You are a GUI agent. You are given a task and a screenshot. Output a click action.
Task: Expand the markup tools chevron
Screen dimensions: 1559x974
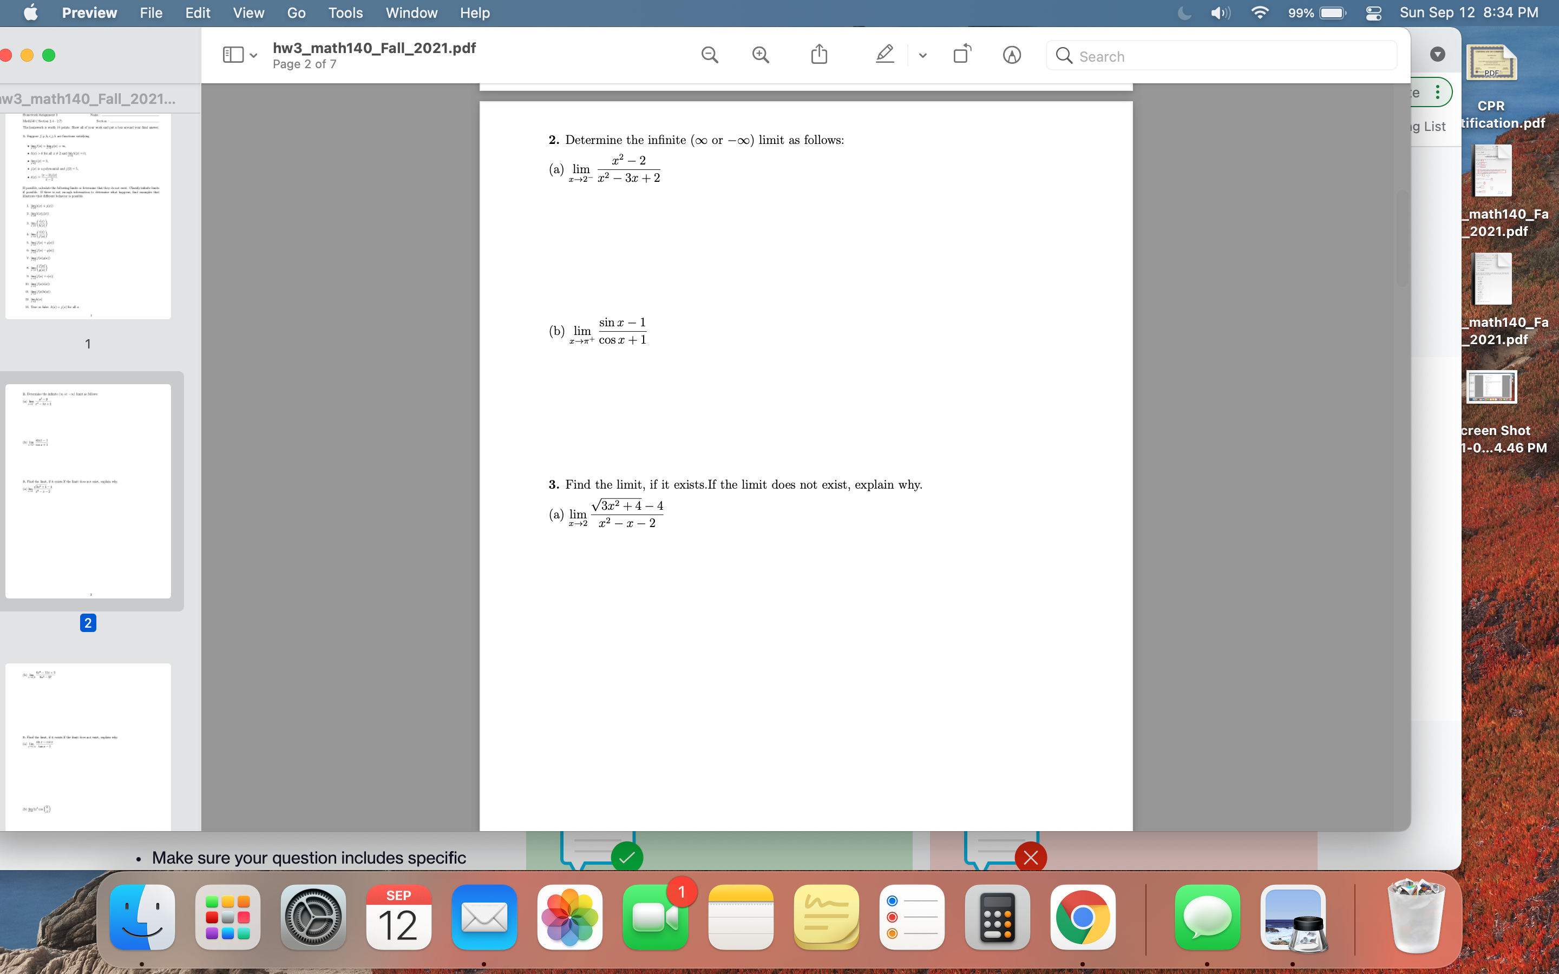922,55
